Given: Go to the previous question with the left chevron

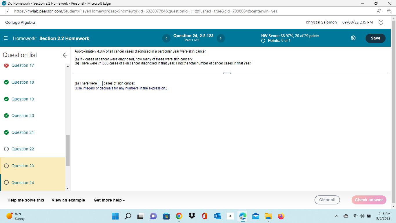Looking at the screenshot, I should coord(166,38).
